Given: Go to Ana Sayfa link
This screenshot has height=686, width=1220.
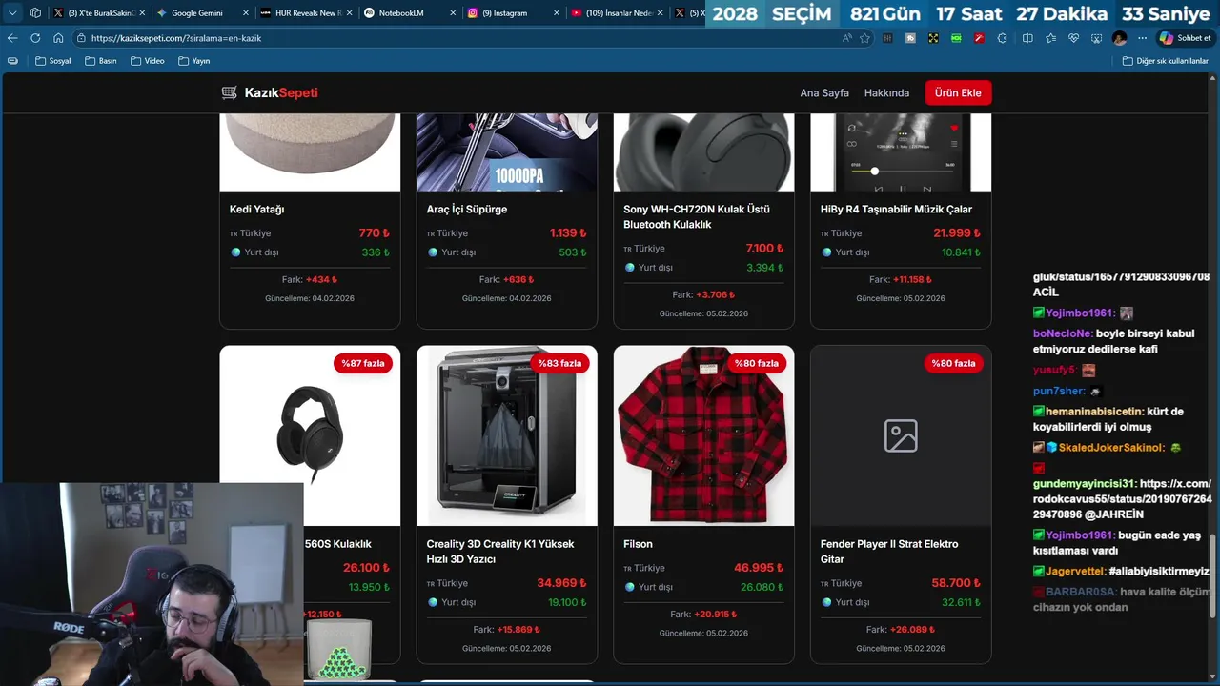Looking at the screenshot, I should [824, 93].
